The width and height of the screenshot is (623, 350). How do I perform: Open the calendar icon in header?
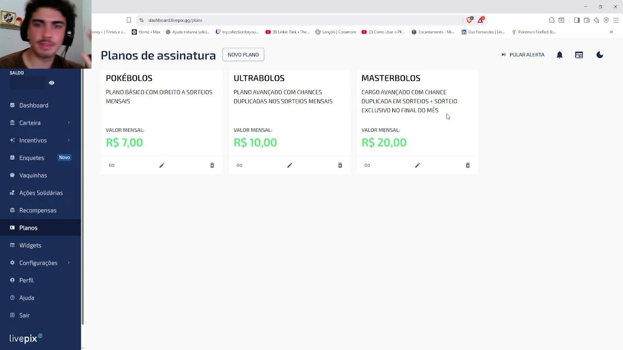[579, 55]
